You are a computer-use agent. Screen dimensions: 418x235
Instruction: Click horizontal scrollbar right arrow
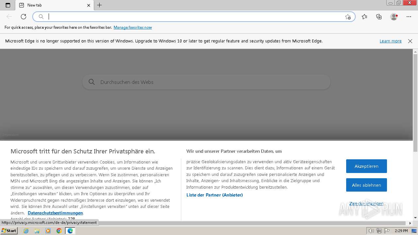coord(410,223)
